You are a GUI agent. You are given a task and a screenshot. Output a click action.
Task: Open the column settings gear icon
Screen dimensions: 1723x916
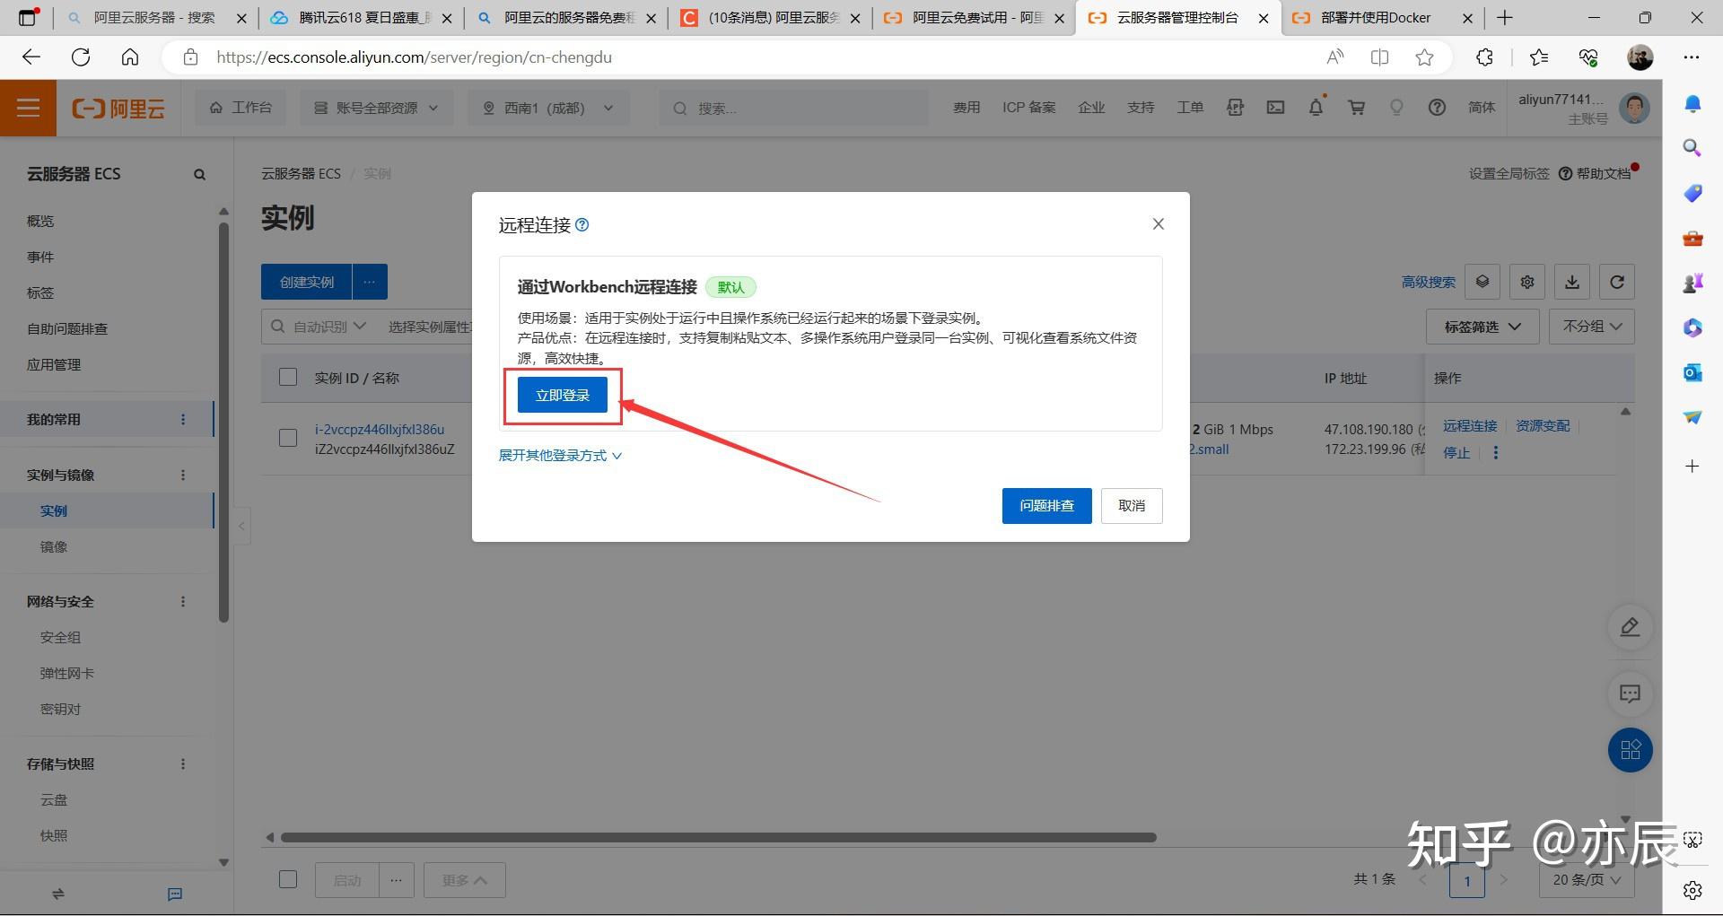(1527, 282)
